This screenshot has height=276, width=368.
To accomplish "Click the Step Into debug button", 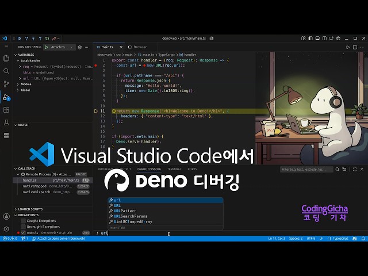I will (33, 39).
